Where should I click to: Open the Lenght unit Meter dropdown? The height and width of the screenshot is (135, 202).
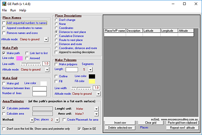(x=96, y=109)
